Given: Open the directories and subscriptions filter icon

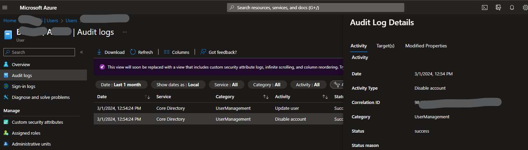Looking at the screenshot, I should pyautogui.click(x=498, y=7).
